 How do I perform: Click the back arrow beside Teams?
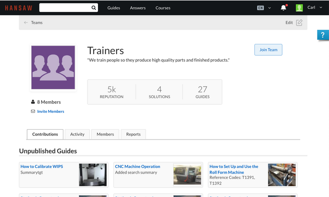[26, 23]
